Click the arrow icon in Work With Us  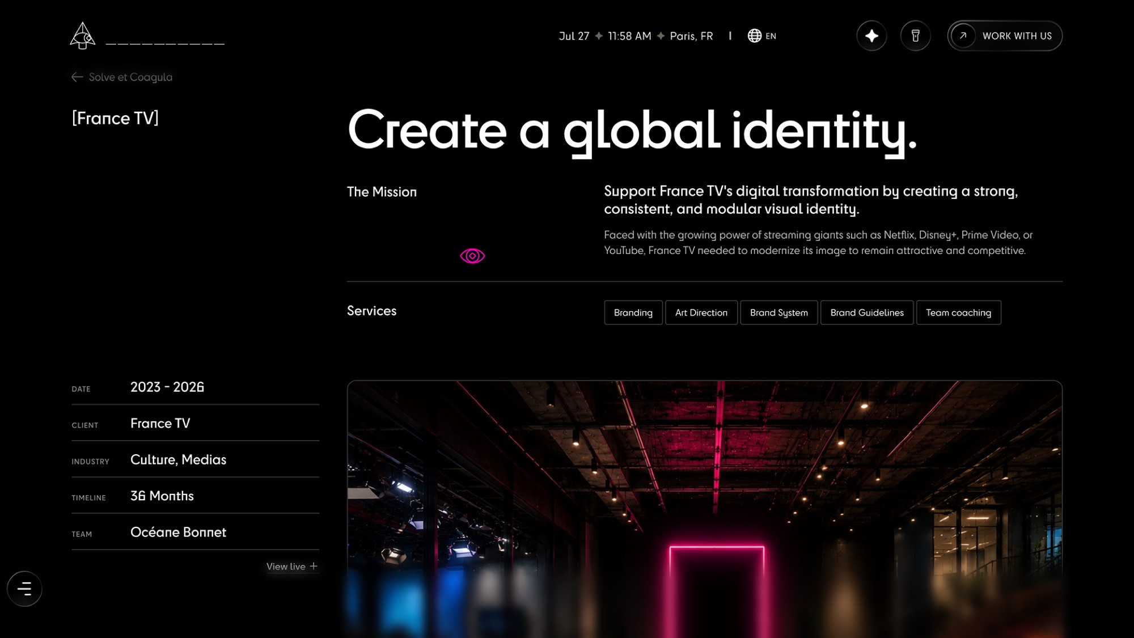click(x=963, y=36)
